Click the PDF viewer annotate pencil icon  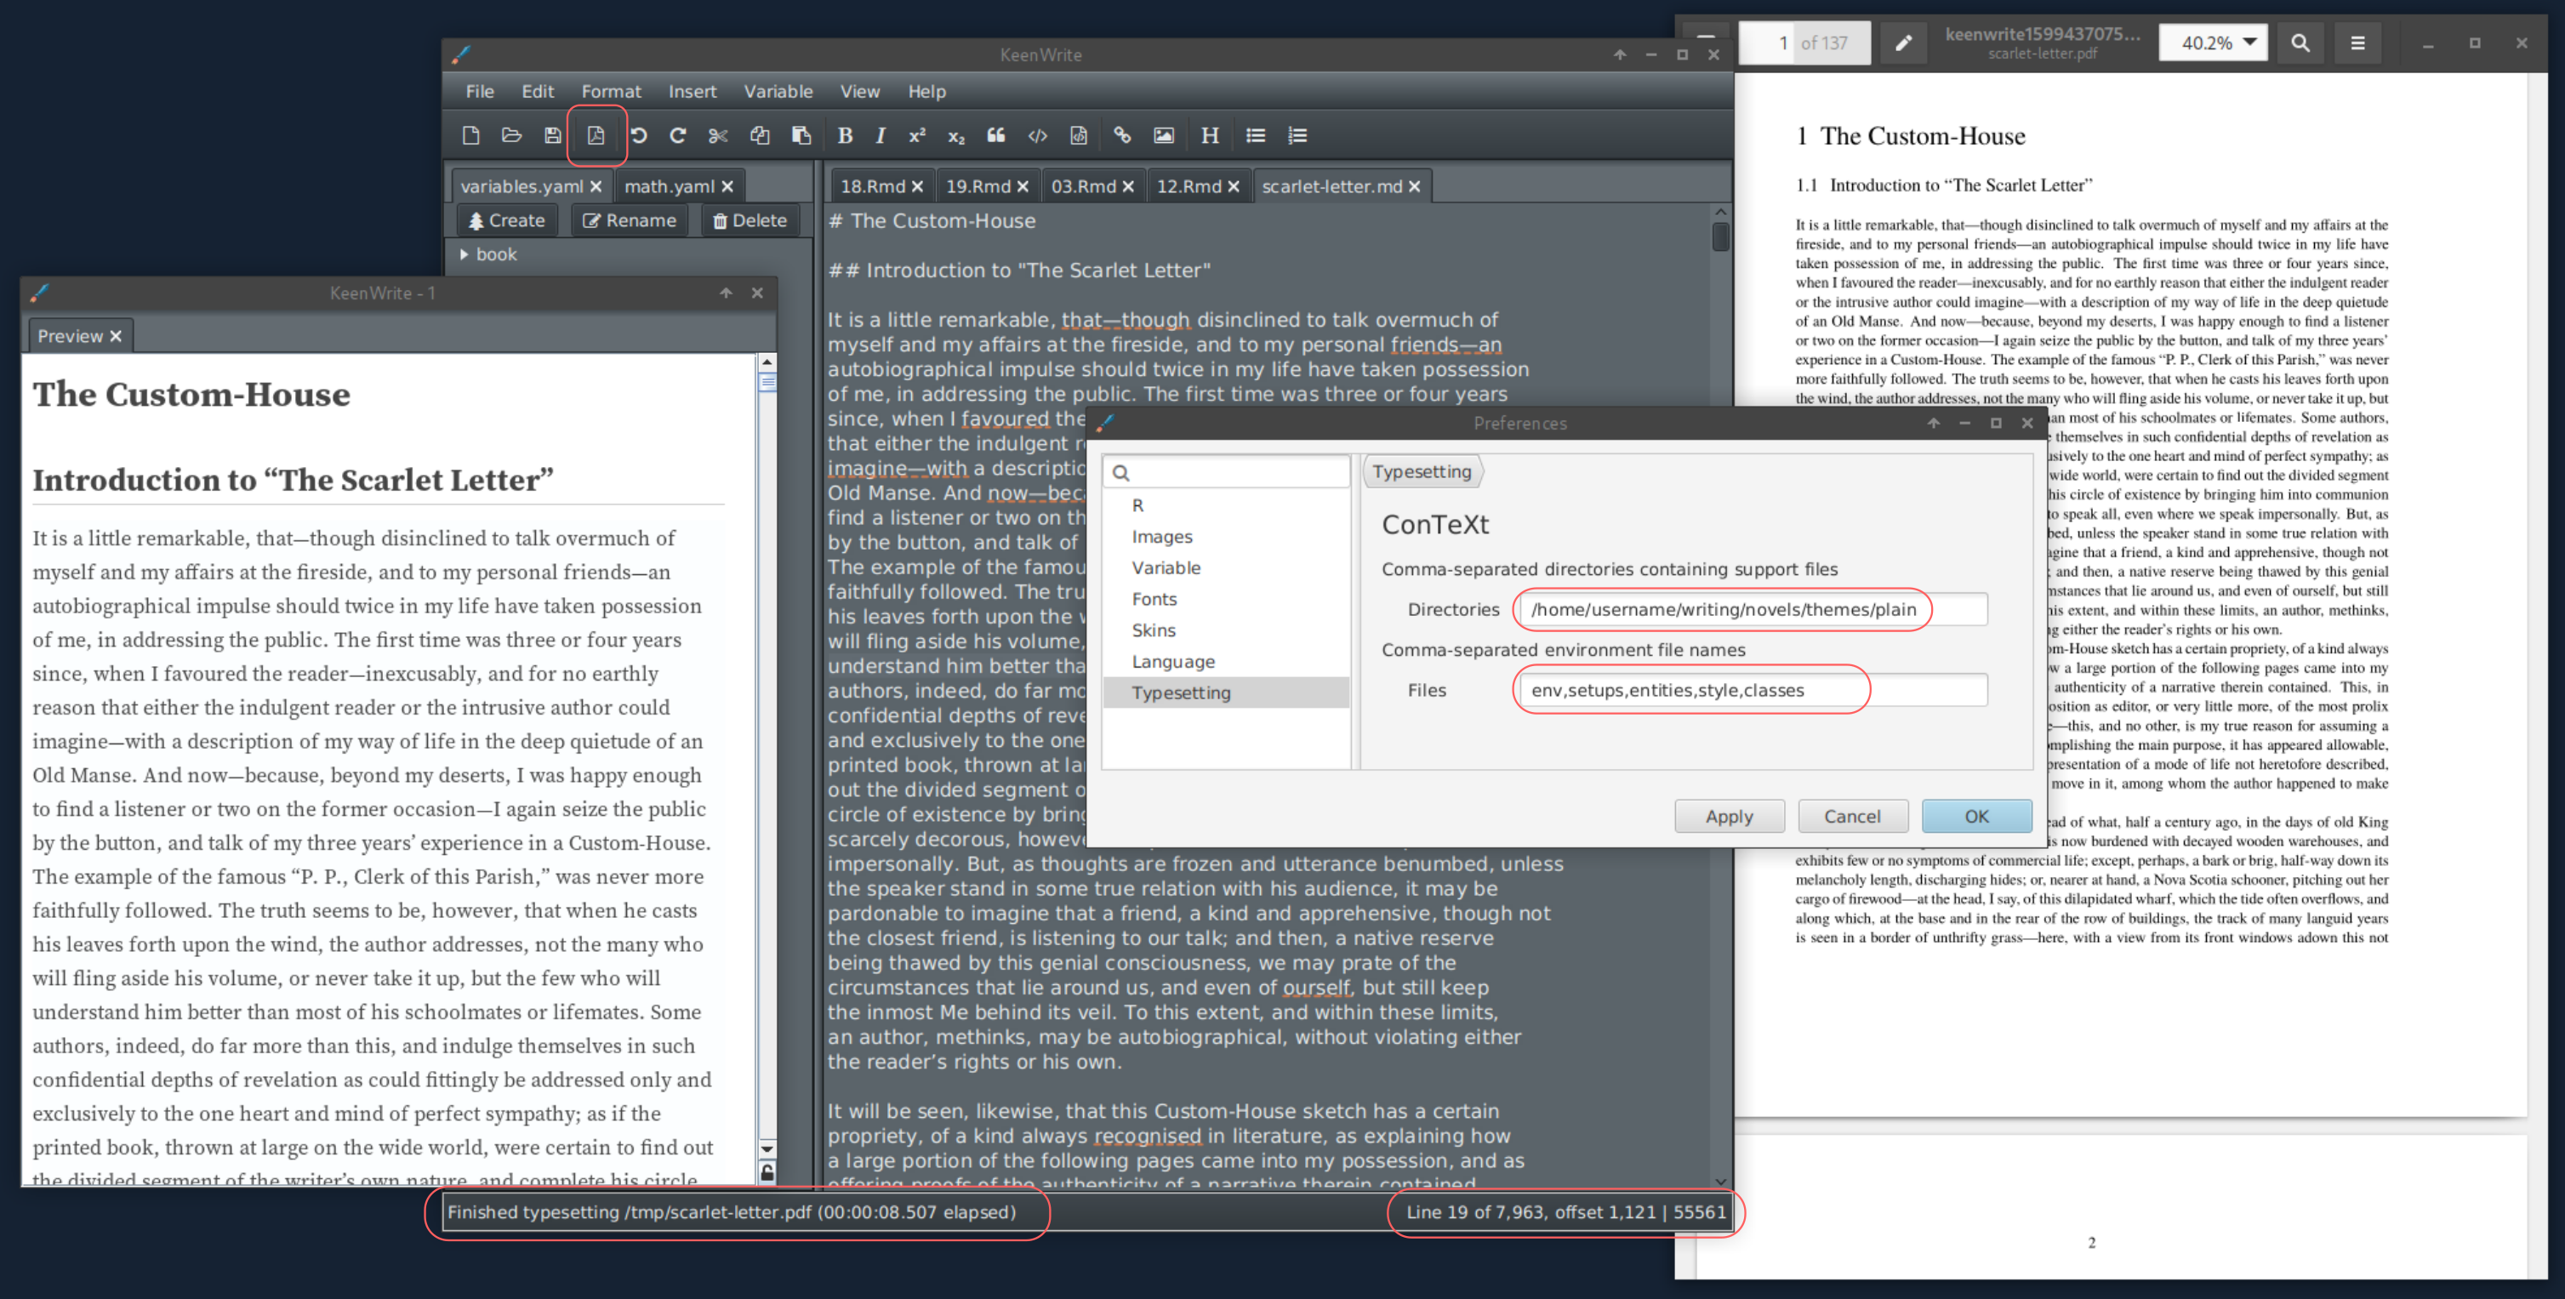click(x=1903, y=43)
